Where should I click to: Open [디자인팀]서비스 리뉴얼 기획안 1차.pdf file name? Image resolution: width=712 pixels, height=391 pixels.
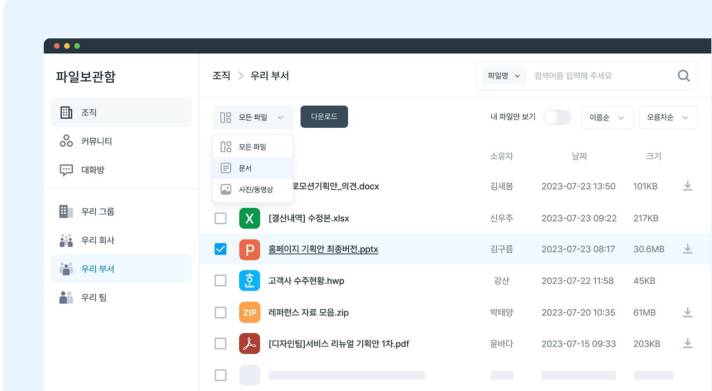[339, 344]
